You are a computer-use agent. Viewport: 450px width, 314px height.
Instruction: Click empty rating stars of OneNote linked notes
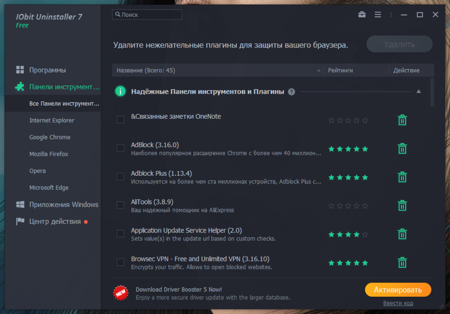coord(348,120)
